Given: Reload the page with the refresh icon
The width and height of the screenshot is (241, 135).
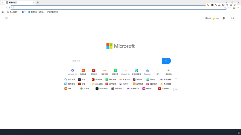Looking at the screenshot, I should click(7, 7).
